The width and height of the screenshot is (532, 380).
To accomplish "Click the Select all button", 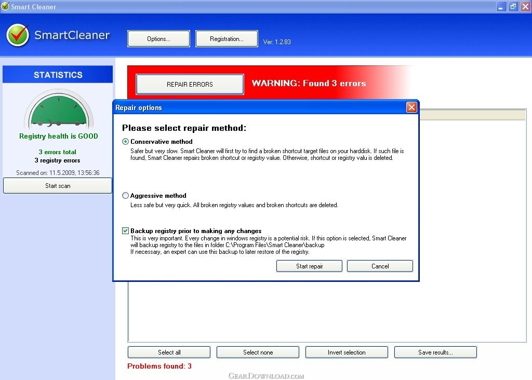I will point(169,352).
